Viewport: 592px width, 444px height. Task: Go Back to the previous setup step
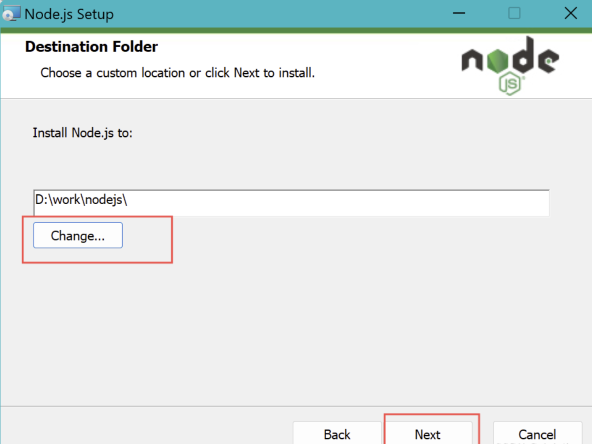tap(337, 434)
